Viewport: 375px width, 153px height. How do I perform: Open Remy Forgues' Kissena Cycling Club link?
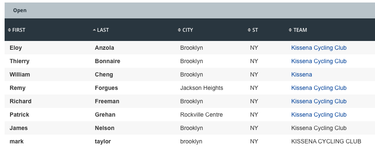point(319,88)
